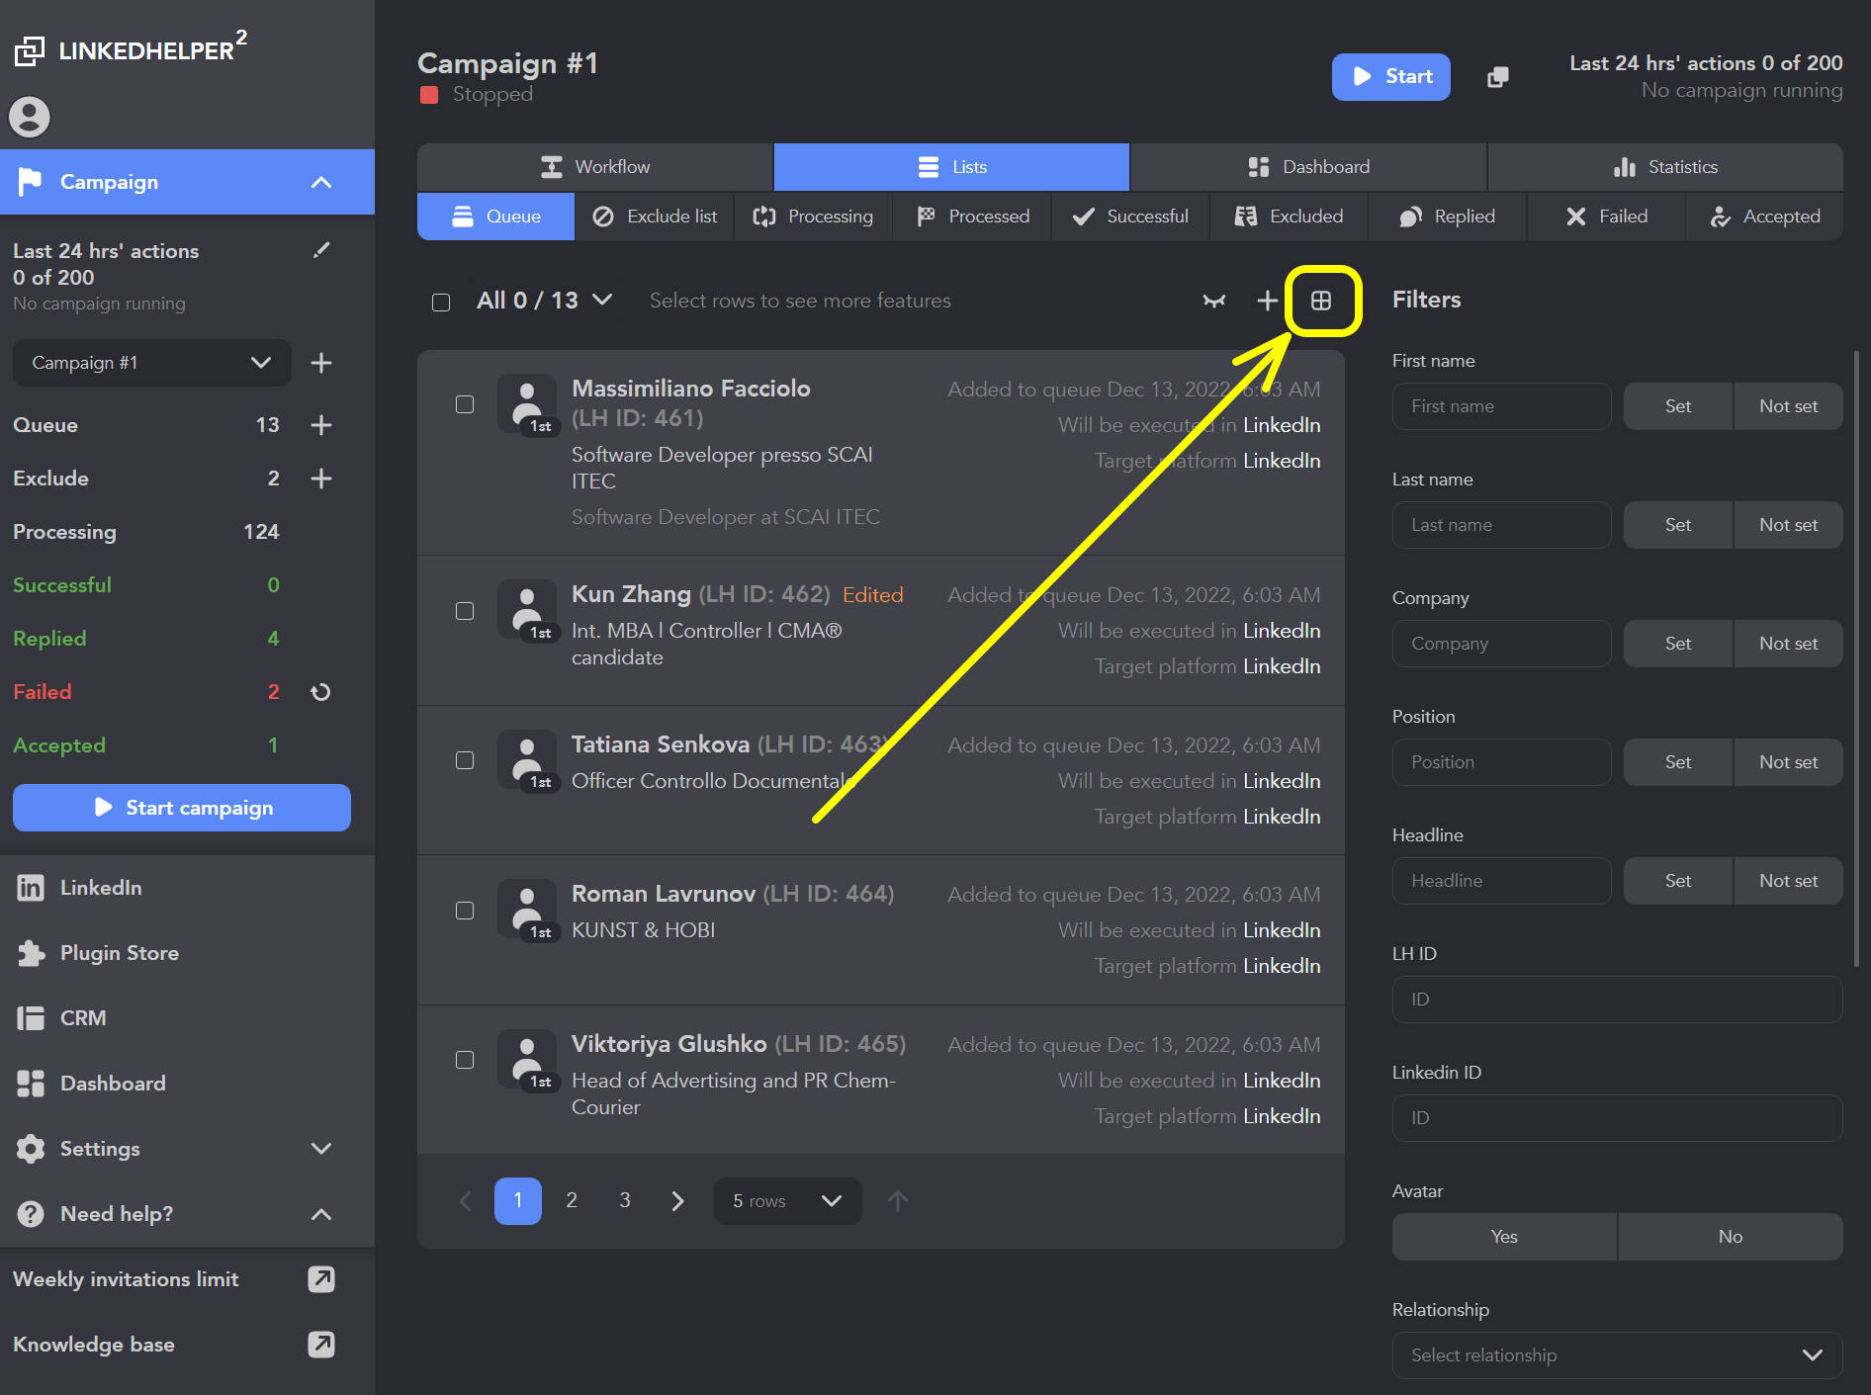Click the Start button at top
The height and width of the screenshot is (1395, 1871).
click(1390, 77)
